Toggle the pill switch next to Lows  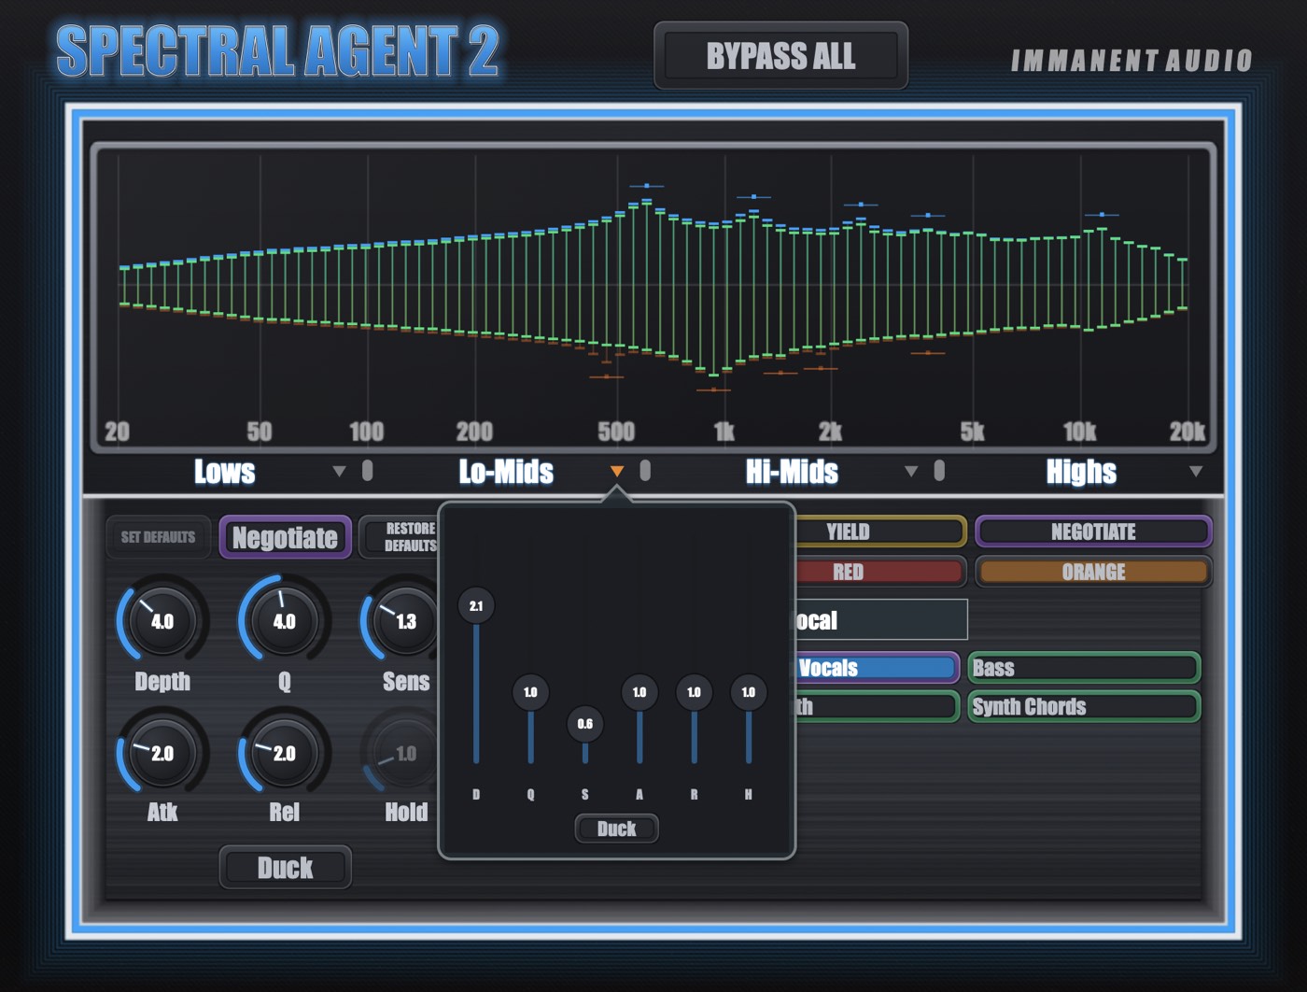point(368,470)
